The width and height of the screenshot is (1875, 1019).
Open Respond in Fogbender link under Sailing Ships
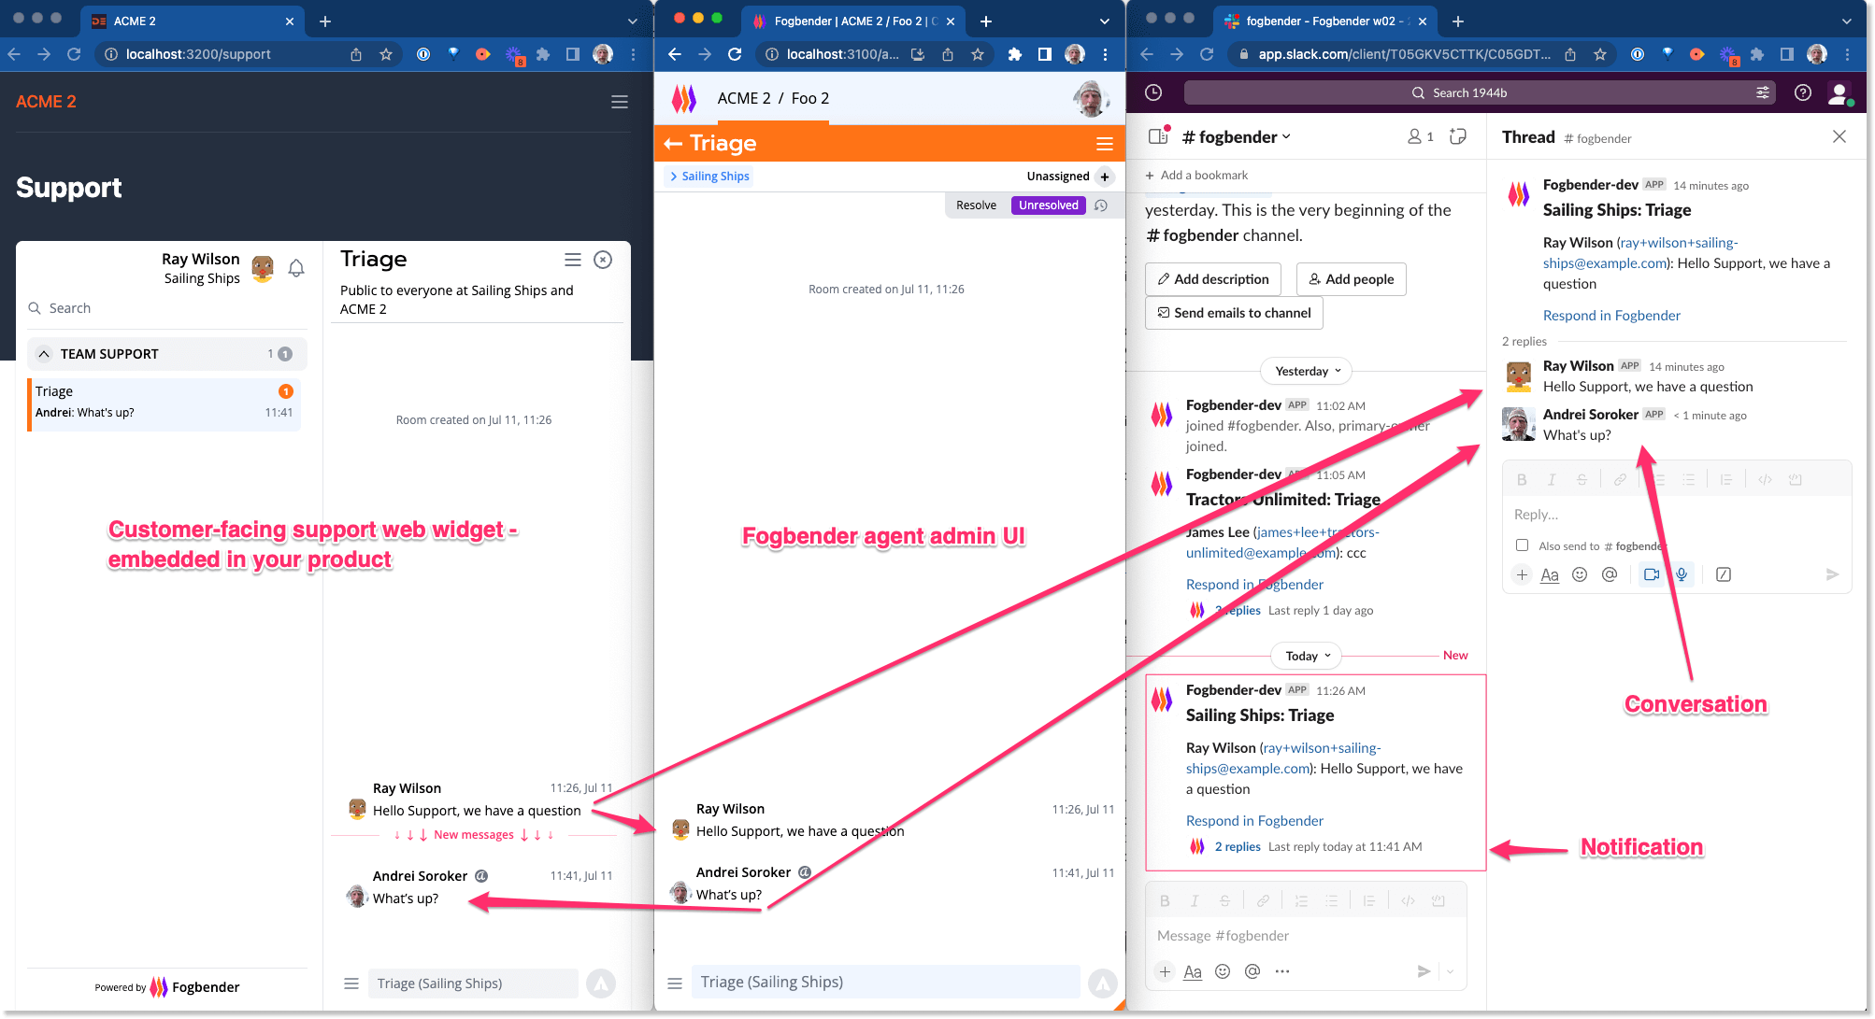(1254, 821)
